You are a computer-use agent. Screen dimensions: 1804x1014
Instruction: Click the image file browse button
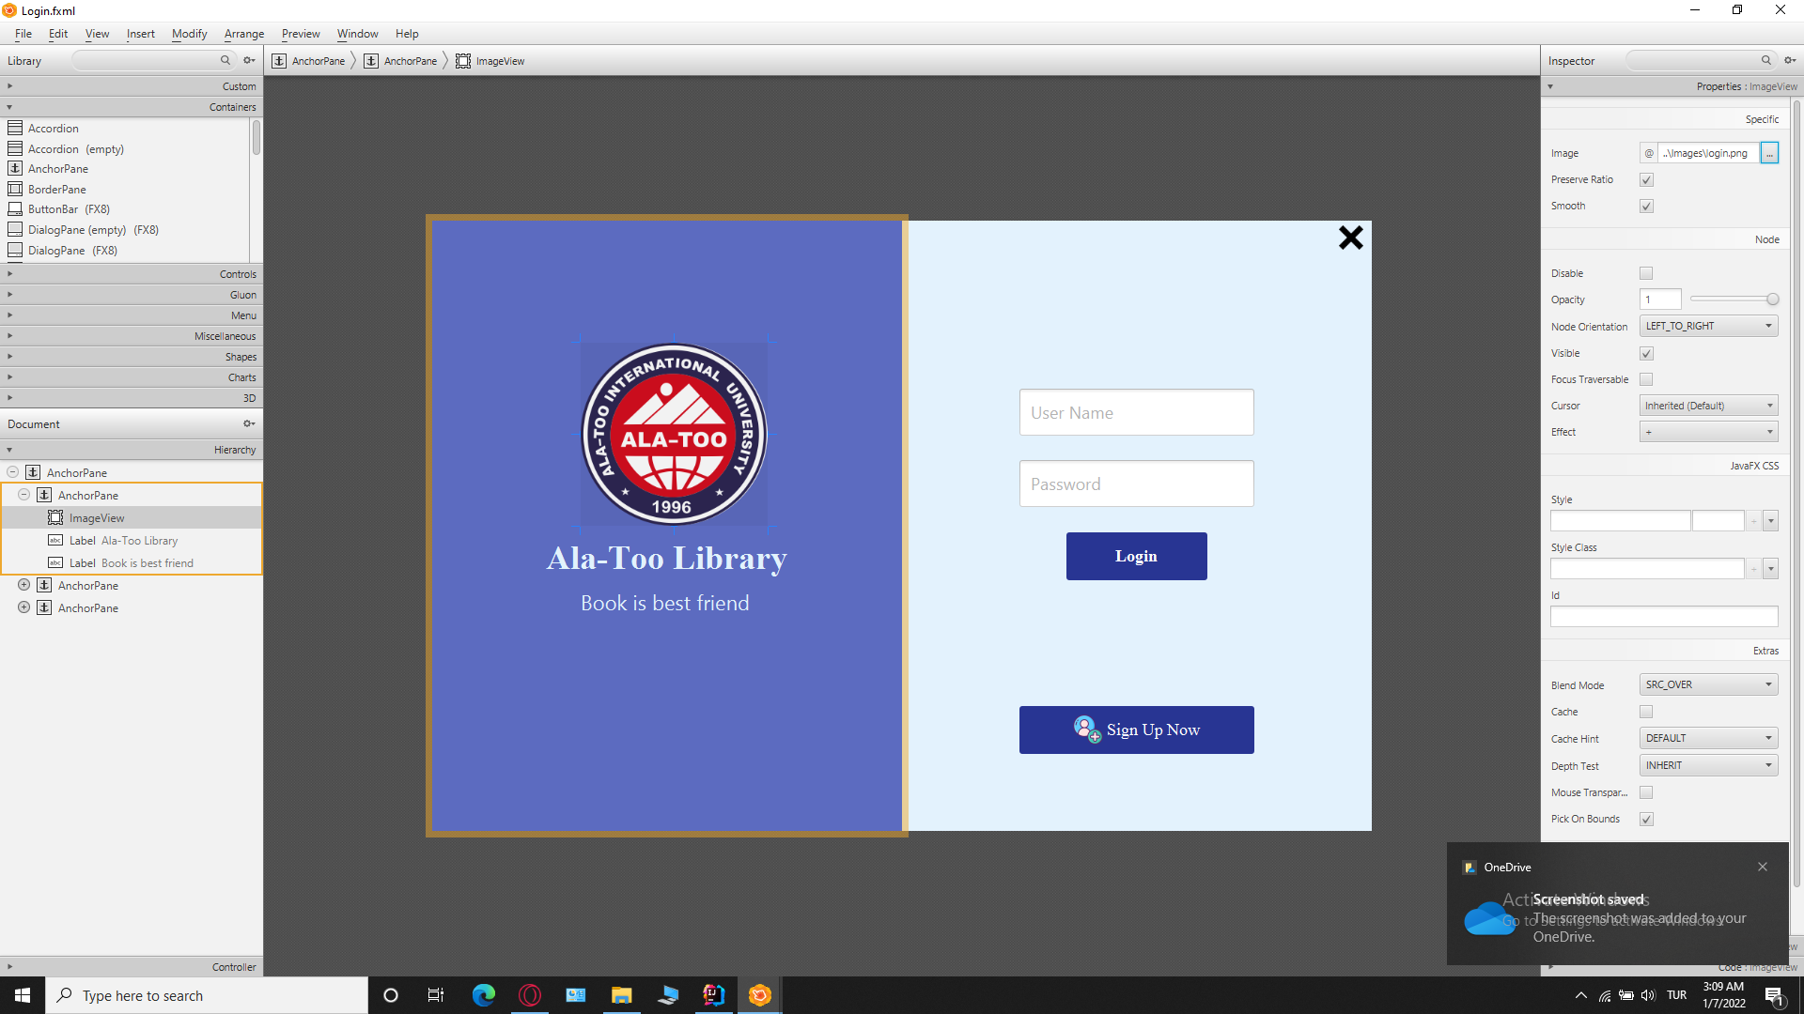coord(1769,153)
